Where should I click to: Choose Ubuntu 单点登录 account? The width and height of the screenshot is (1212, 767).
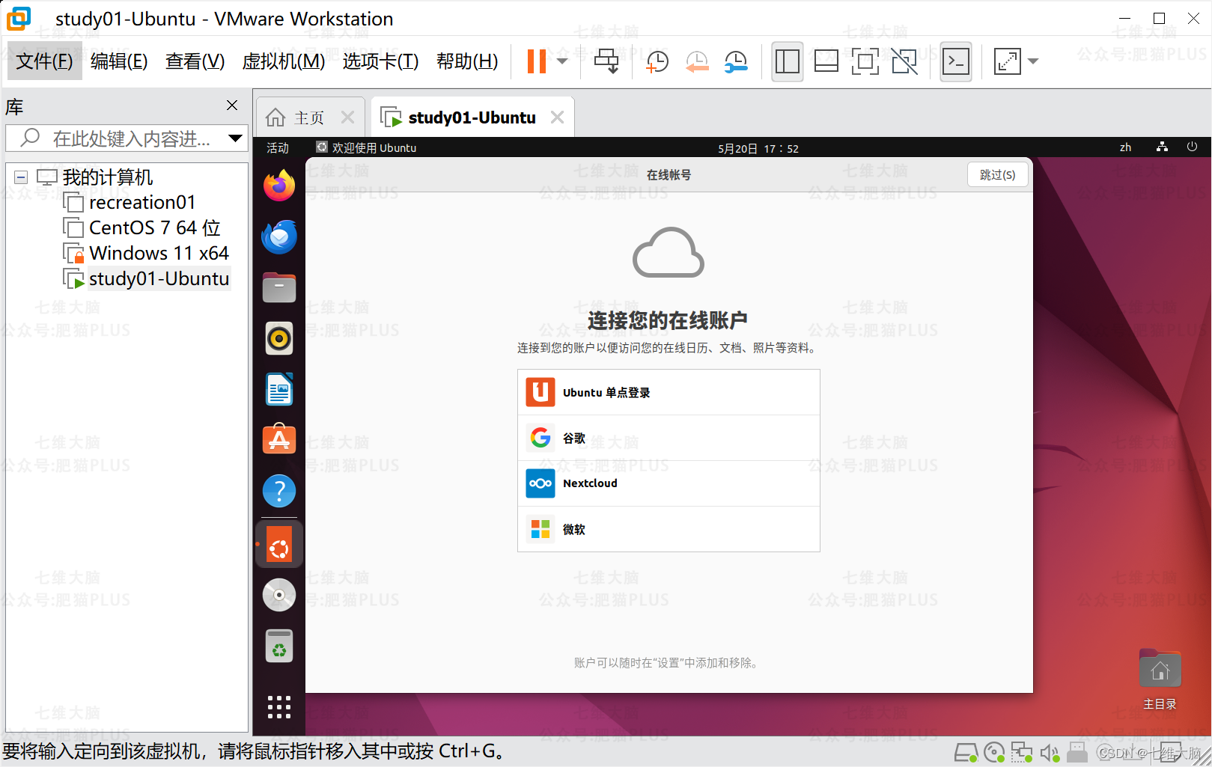click(x=669, y=393)
